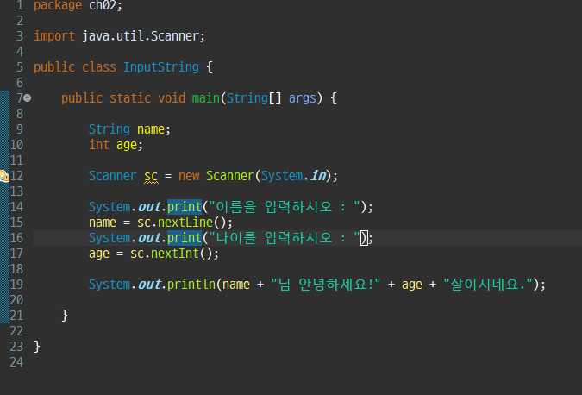Click the closing brace on line 21

click(x=65, y=316)
